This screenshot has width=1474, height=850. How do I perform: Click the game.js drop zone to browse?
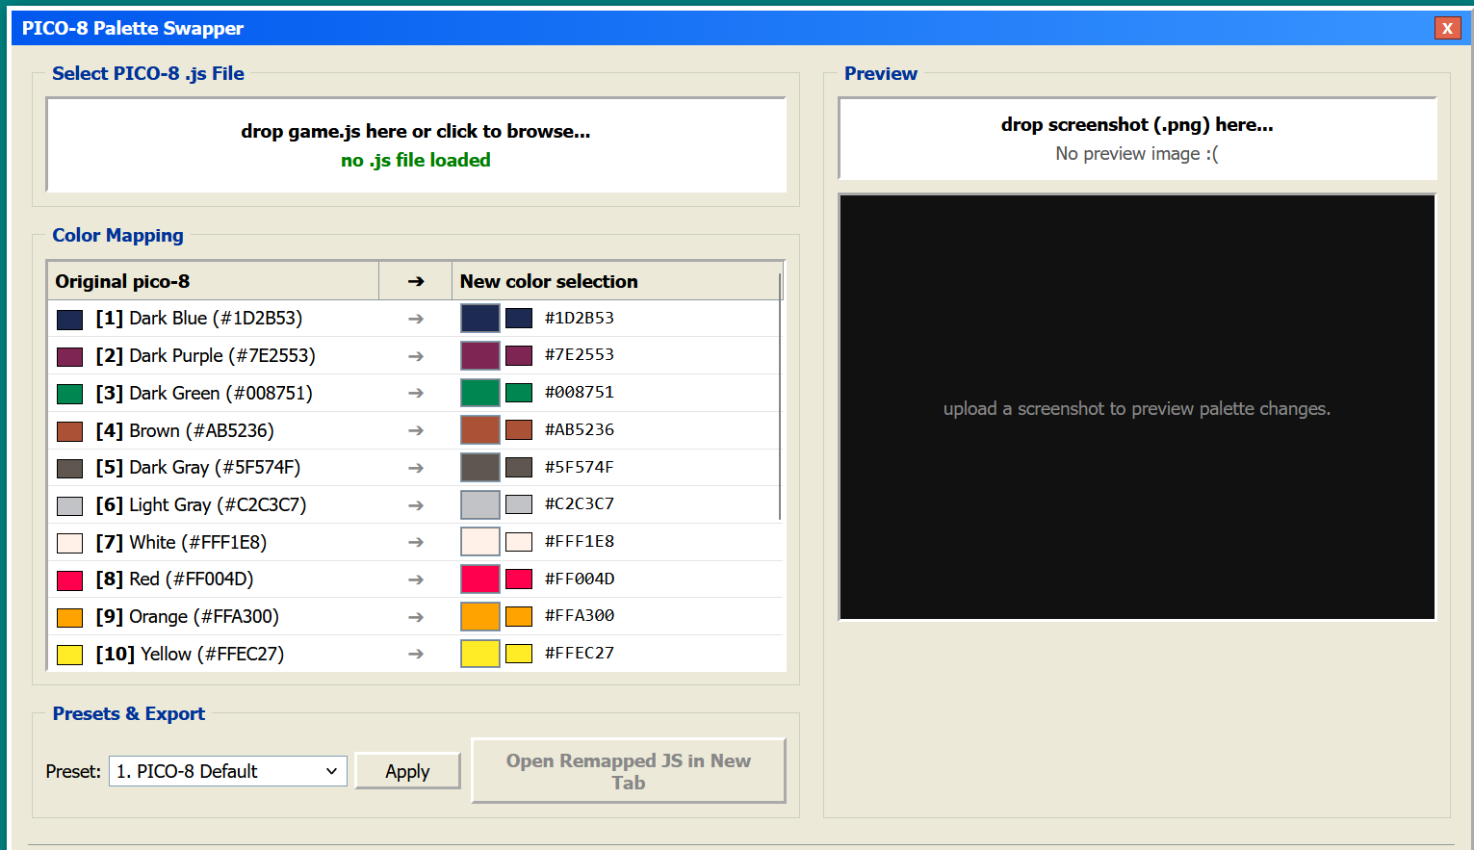tap(416, 145)
